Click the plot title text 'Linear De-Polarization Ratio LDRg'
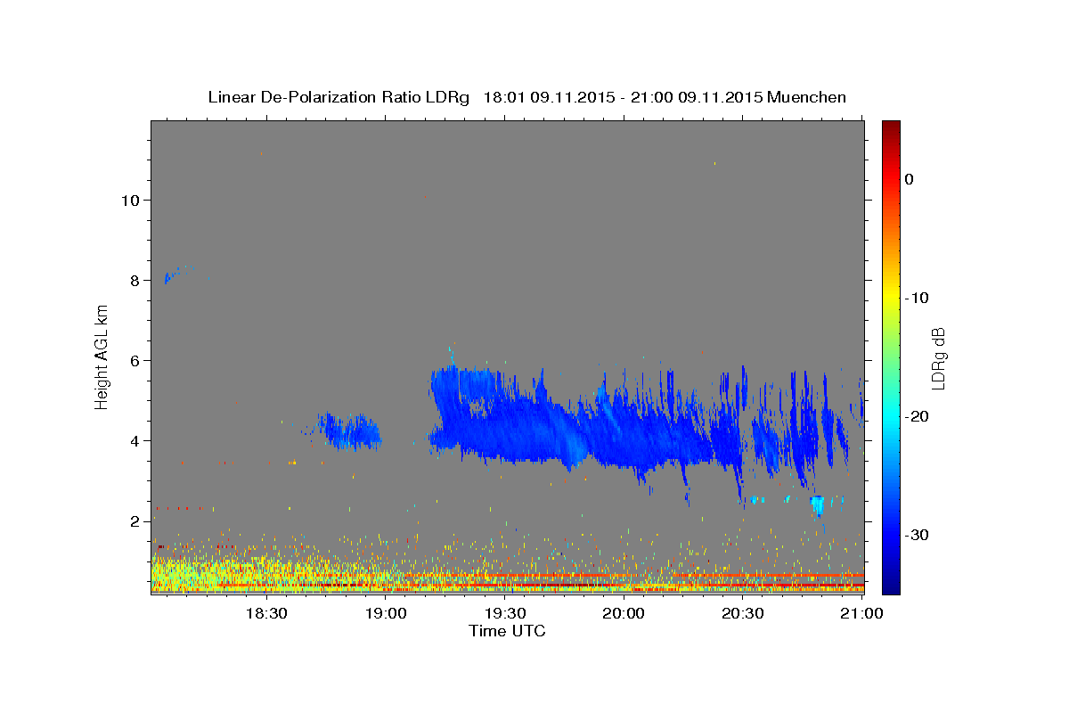The height and width of the screenshot is (713, 1069). click(338, 97)
